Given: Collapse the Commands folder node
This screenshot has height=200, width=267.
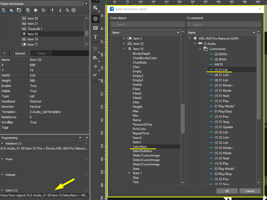Looking at the screenshot, I should [200, 49].
